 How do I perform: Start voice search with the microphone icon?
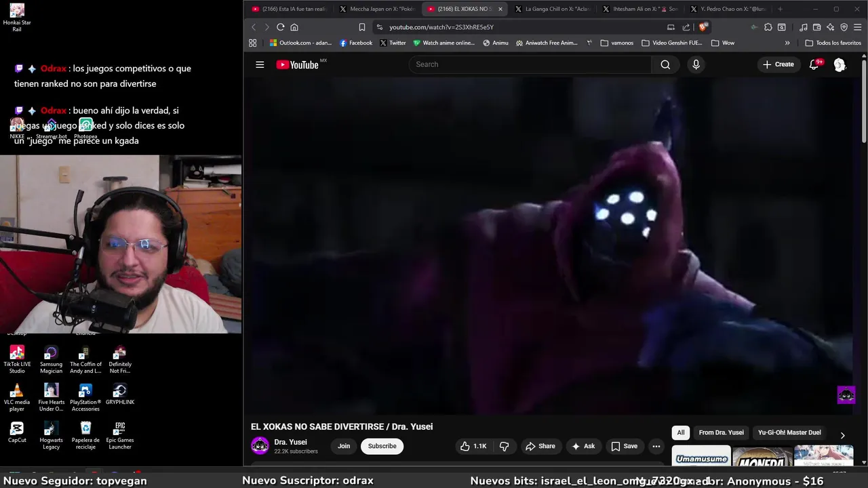click(x=696, y=64)
